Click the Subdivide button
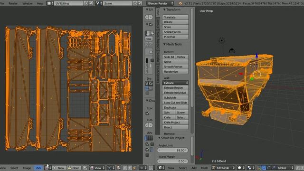The image size is (304, 171). coord(175,98)
